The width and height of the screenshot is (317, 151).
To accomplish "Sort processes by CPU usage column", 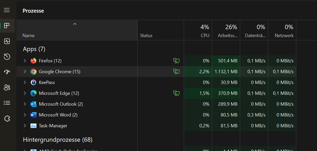I will click(198, 30).
